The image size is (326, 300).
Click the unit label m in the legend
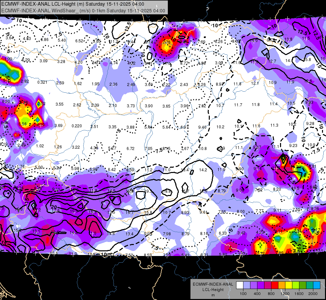tap(213, 295)
